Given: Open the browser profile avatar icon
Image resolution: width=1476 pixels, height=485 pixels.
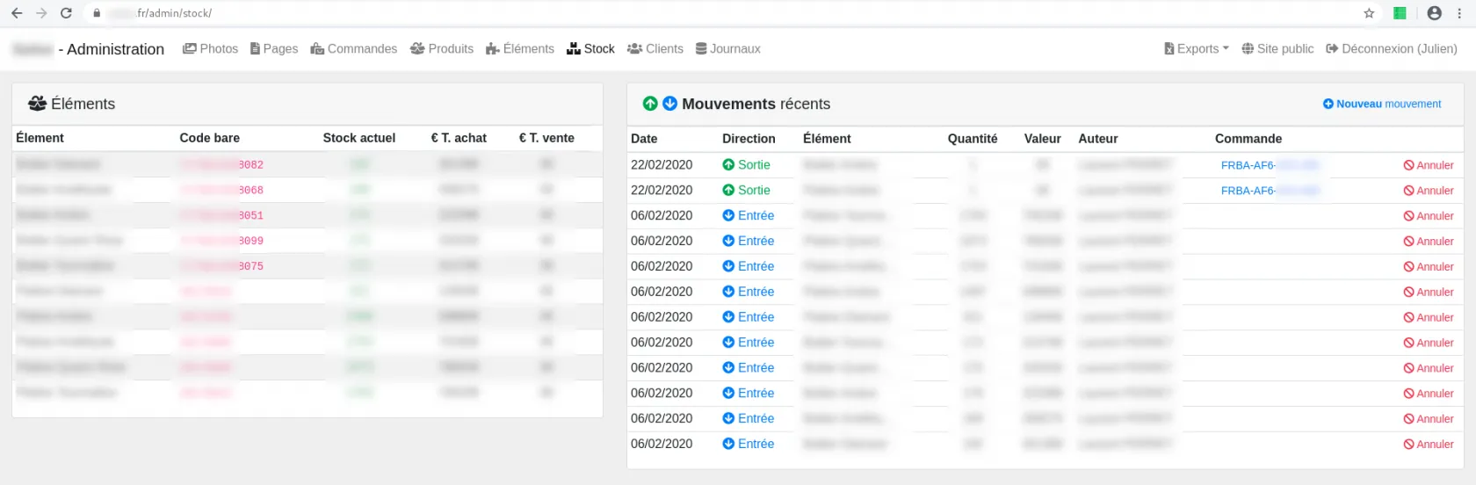Looking at the screenshot, I should click(1435, 13).
